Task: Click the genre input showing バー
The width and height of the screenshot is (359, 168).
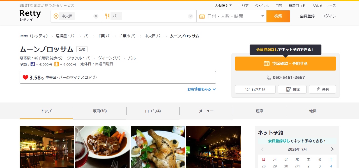Action: 149,16
